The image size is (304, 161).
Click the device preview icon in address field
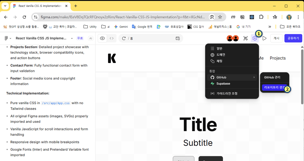pos(178,38)
